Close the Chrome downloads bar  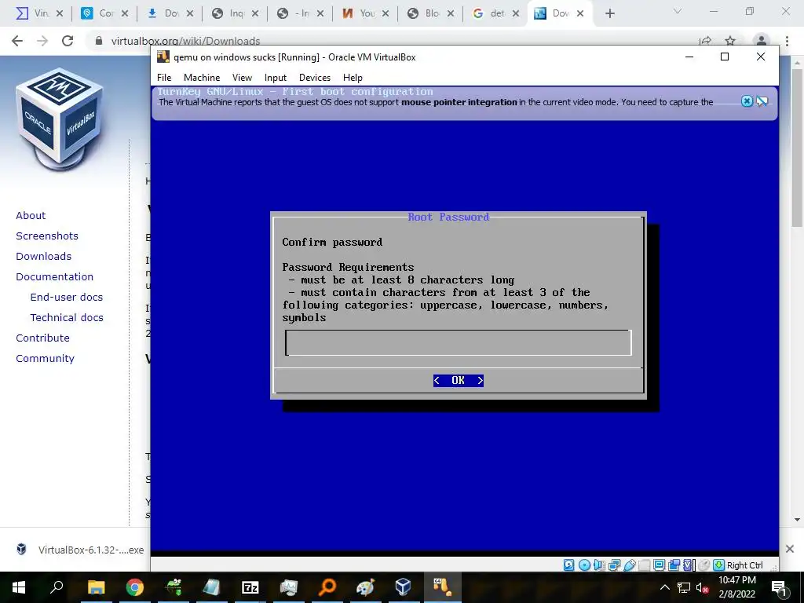(x=790, y=549)
